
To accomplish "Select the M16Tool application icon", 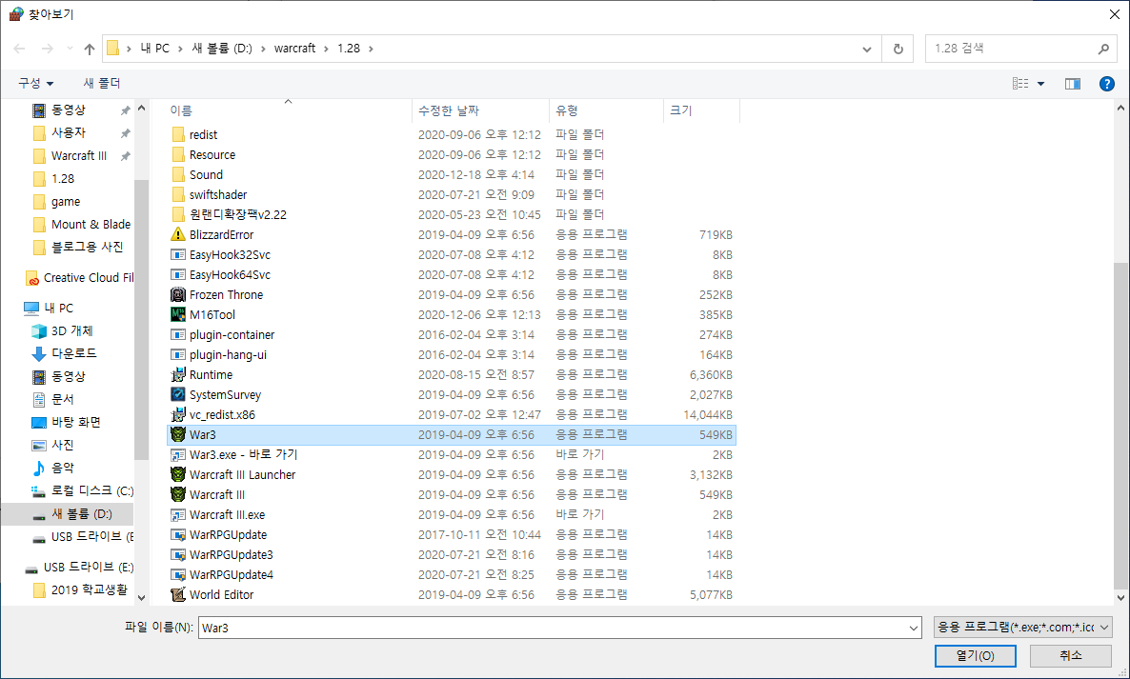I will coord(178,314).
